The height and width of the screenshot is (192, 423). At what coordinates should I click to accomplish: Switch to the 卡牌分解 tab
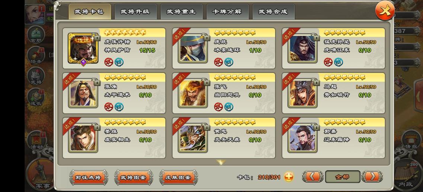(227, 12)
